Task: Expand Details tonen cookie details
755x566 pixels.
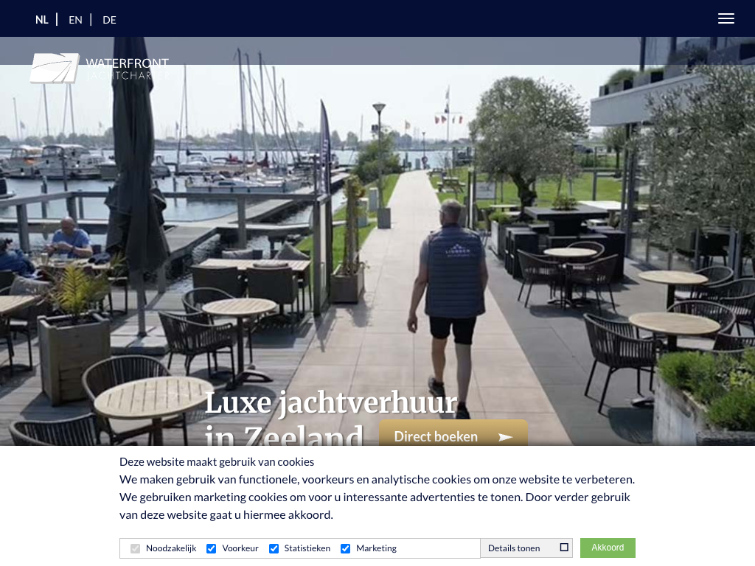Action: pyautogui.click(x=526, y=548)
